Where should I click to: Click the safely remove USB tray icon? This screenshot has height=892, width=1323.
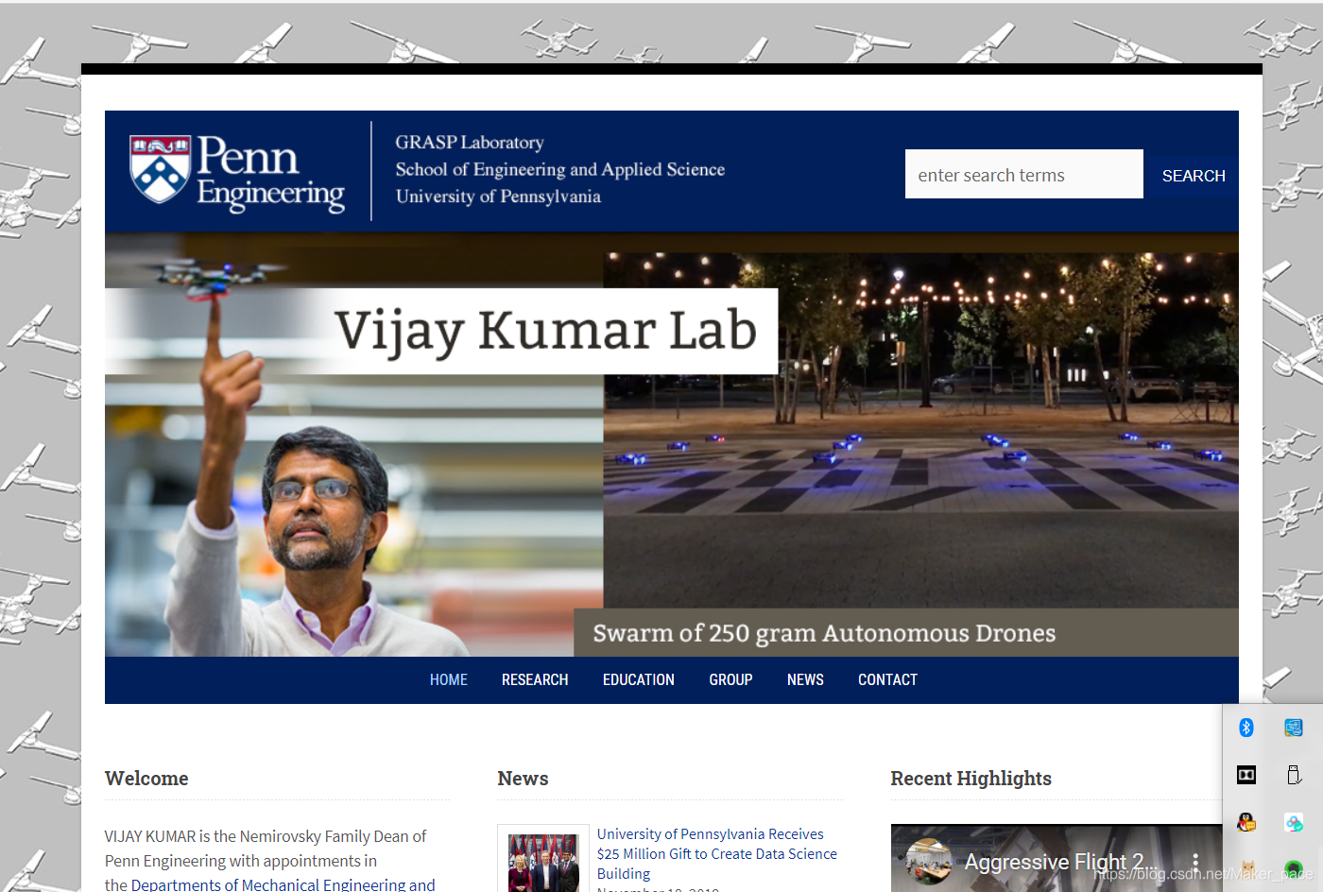coord(1294,775)
